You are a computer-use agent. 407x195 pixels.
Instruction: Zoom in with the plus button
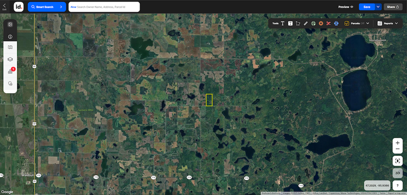(397, 143)
